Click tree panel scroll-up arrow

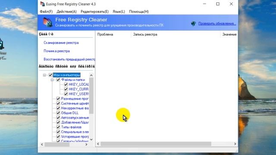coord(91,75)
